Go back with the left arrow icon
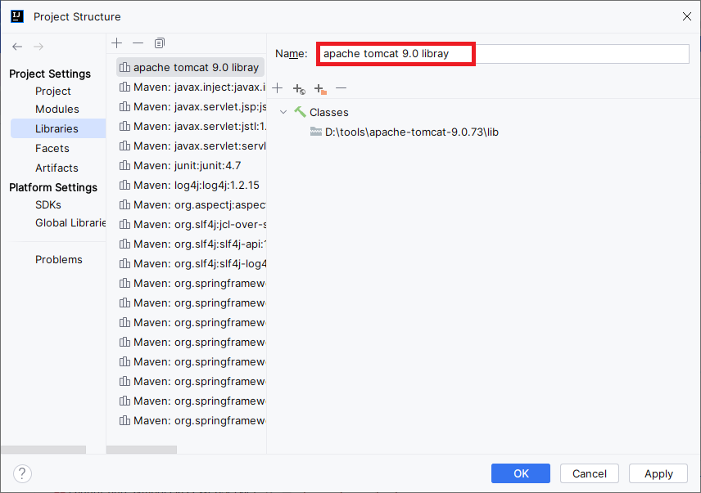 point(17,47)
